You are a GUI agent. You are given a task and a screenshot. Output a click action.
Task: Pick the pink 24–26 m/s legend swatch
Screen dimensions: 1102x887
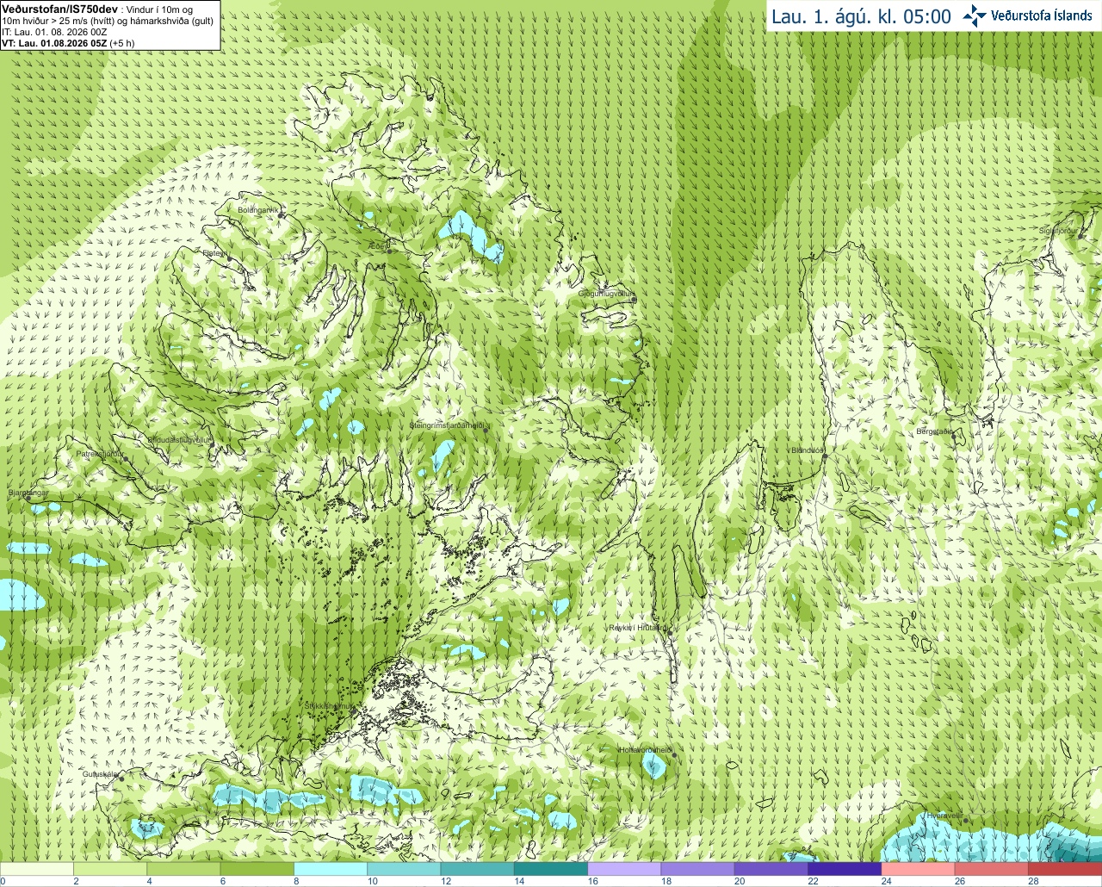pos(918,869)
